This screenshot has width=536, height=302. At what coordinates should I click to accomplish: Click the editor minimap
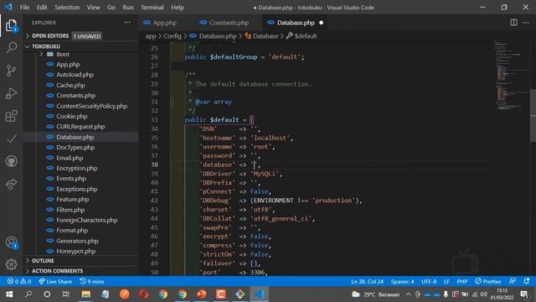pos(512,75)
